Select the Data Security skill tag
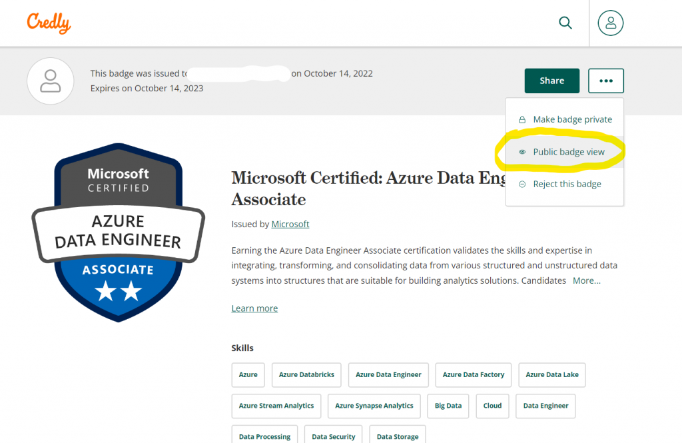This screenshot has width=682, height=443. pos(333,435)
